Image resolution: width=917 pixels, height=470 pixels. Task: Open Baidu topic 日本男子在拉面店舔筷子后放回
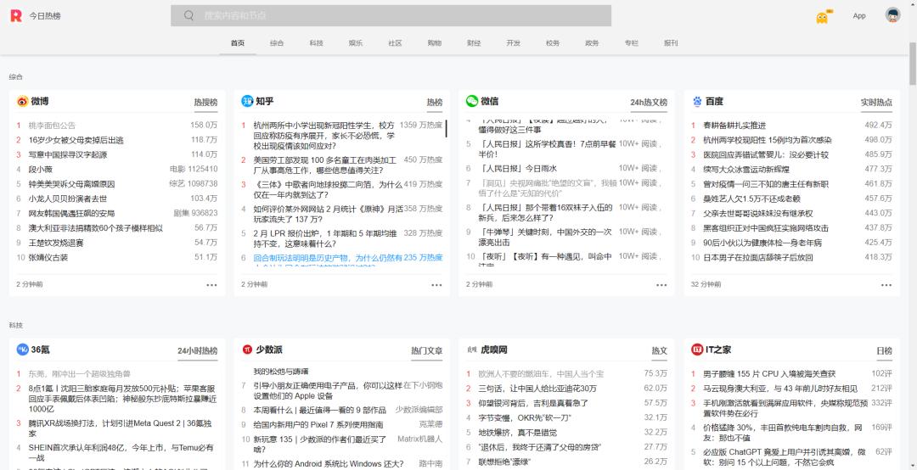pos(758,257)
